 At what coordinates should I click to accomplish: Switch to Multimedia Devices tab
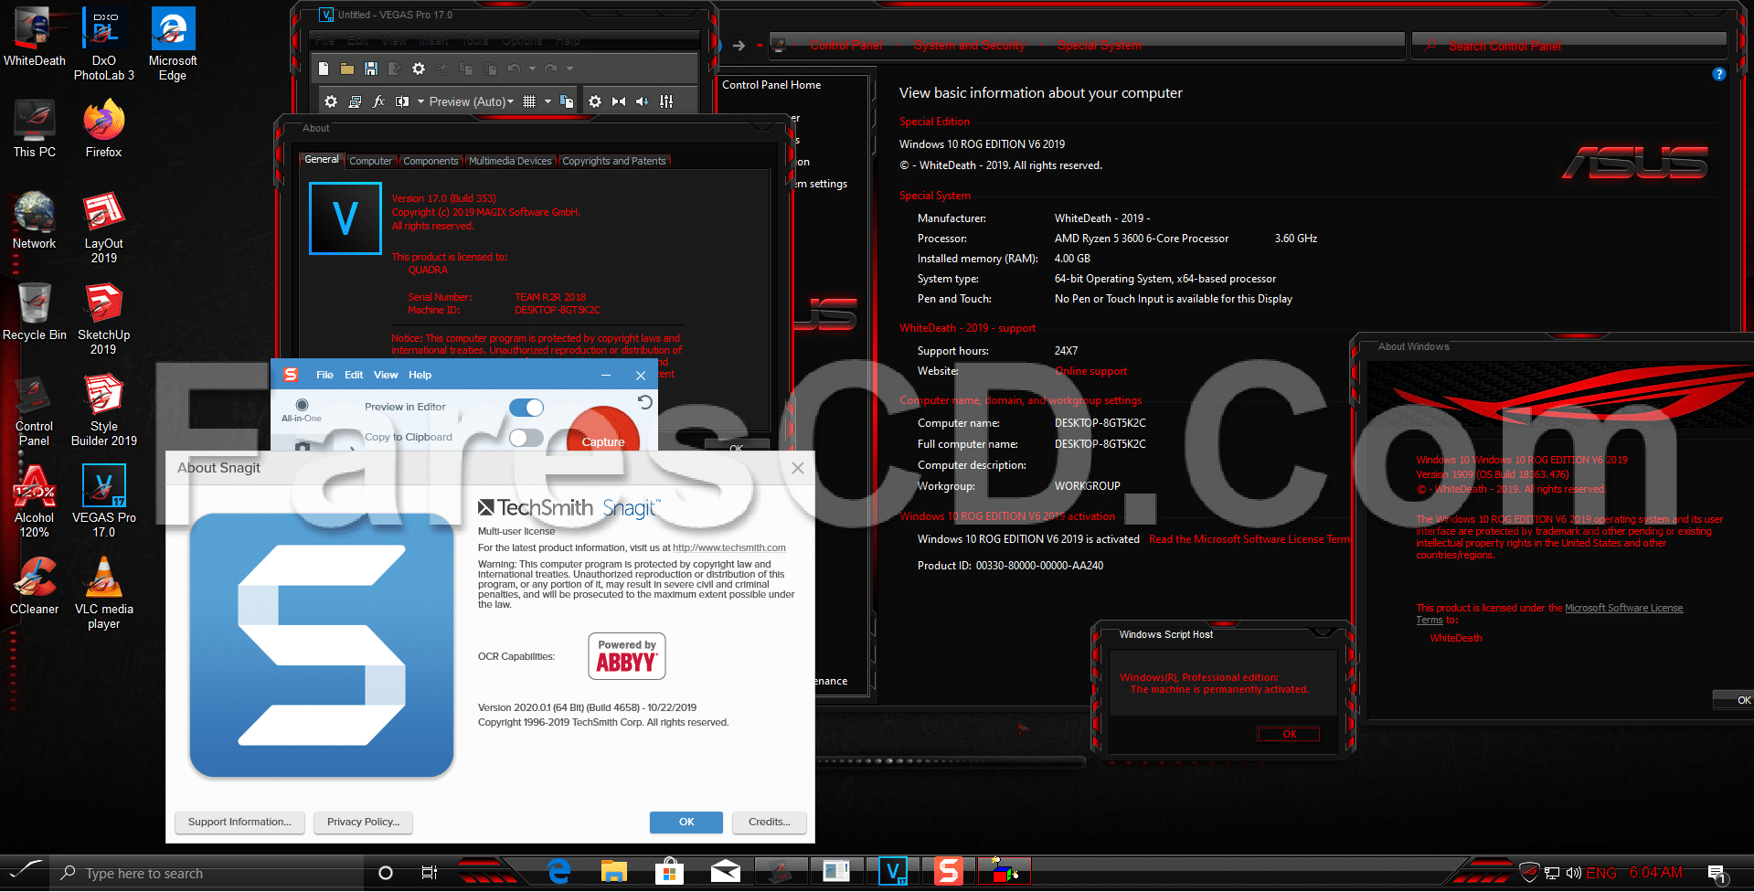pyautogui.click(x=510, y=161)
